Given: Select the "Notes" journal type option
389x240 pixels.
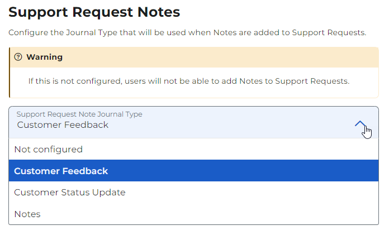Looking at the screenshot, I should [x=27, y=214].
